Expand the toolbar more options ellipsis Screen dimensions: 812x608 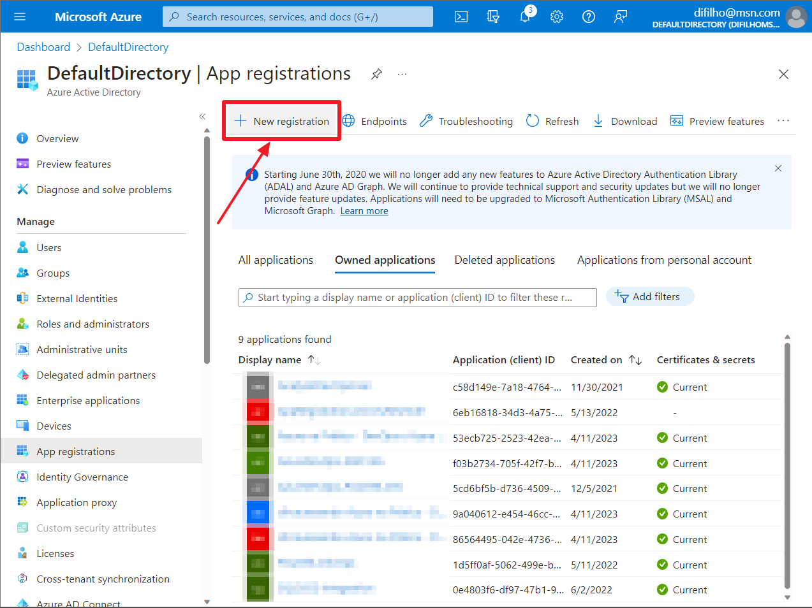pyautogui.click(x=783, y=121)
